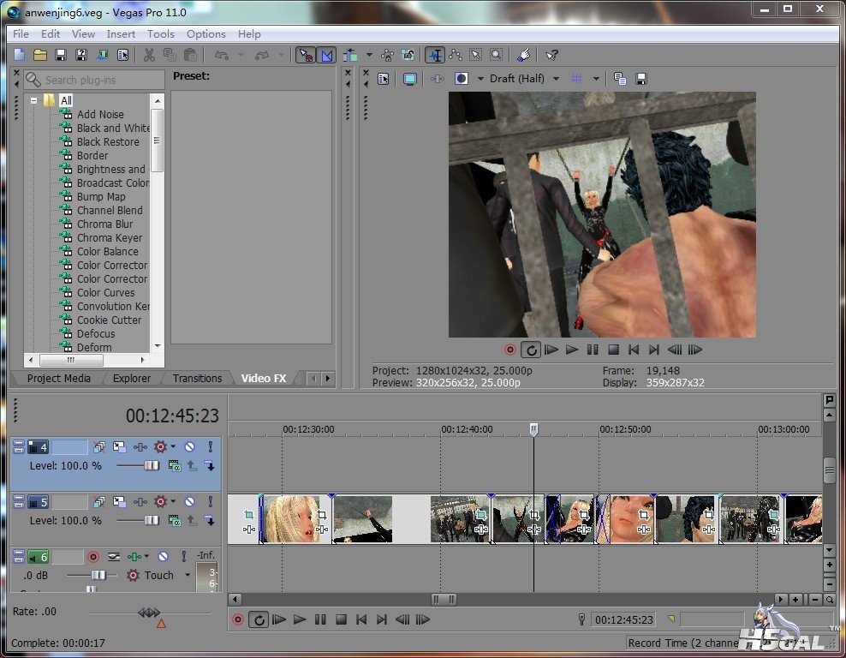The width and height of the screenshot is (846, 658).
Task: Open a project with the folder icon
Action: [40, 55]
